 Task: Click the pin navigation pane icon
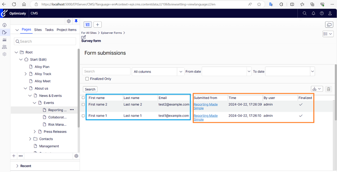click(x=76, y=21)
